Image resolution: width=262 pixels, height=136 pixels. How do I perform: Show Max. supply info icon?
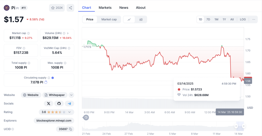[x=65, y=63]
